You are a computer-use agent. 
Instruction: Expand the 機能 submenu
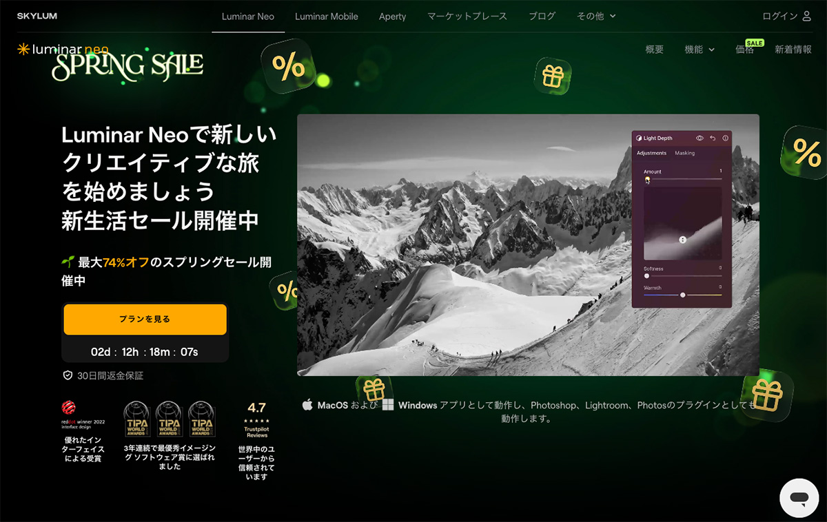tap(700, 50)
